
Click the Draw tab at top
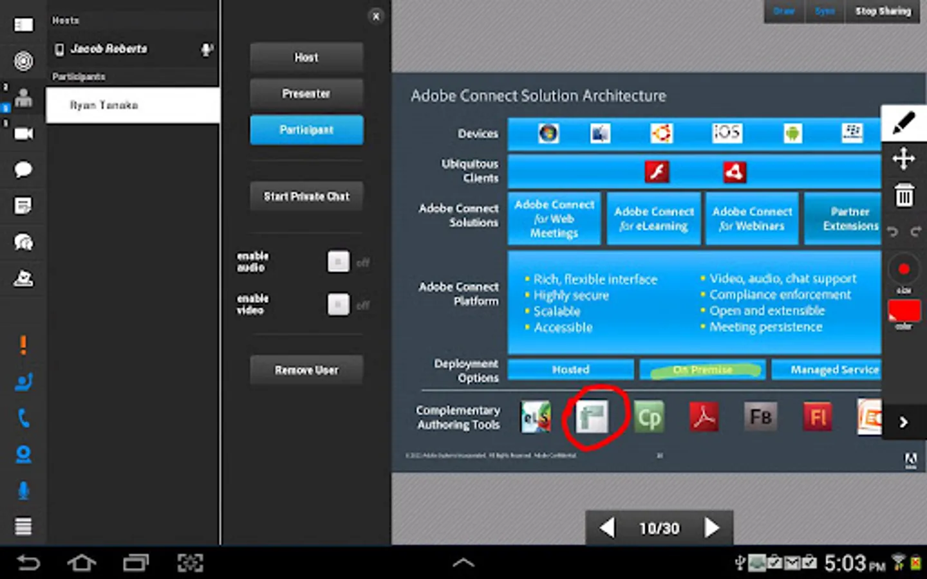coord(784,12)
